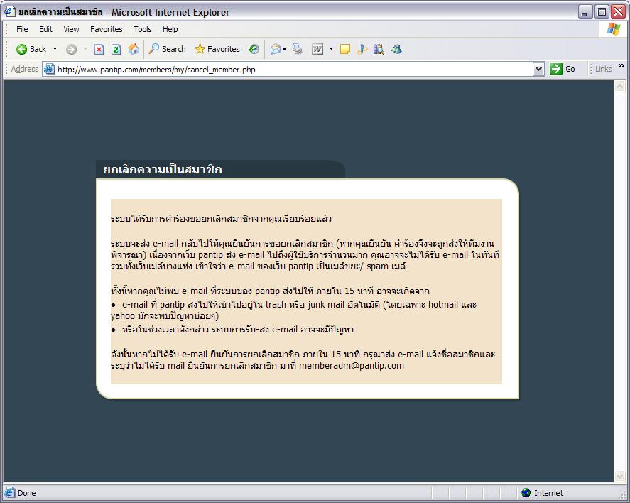This screenshot has height=503, width=630.
Task: Refresh the page with green arrows icon
Action: [x=116, y=50]
